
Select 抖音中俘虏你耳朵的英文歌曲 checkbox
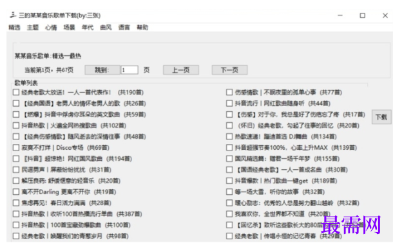click(x=16, y=114)
